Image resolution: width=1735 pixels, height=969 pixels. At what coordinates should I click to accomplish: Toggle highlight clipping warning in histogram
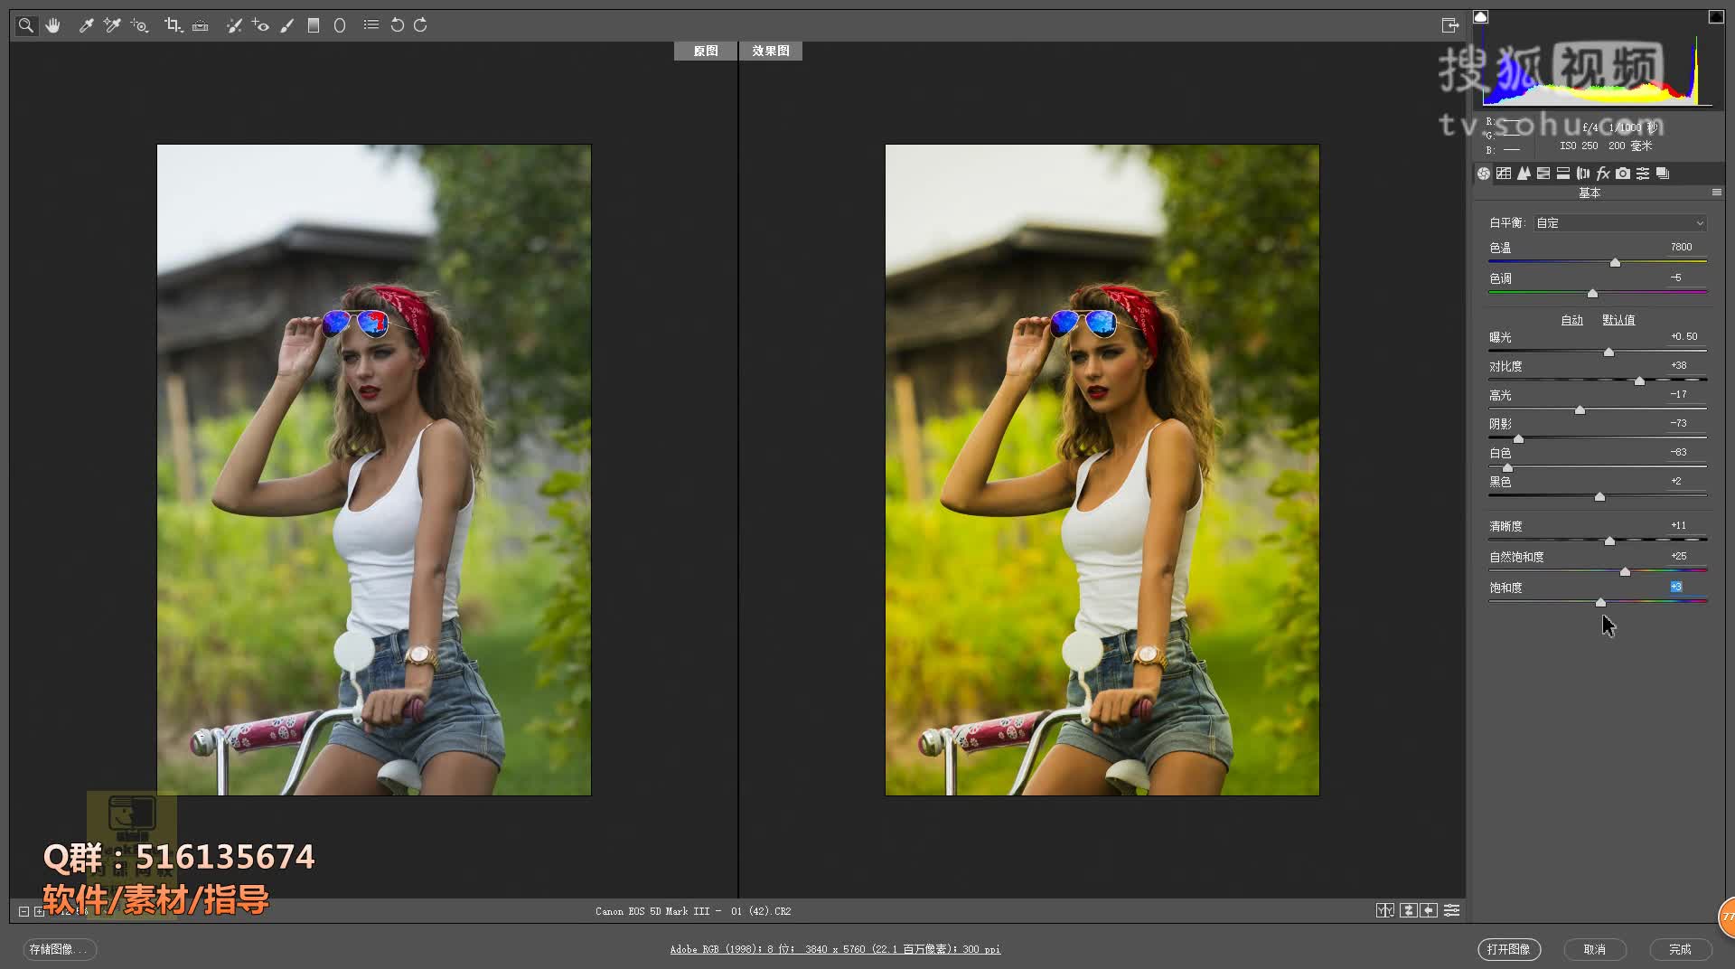pos(1716,16)
